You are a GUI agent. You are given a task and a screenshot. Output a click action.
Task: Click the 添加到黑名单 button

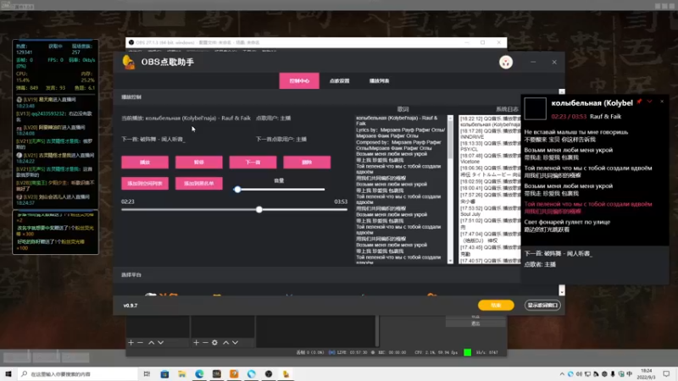[199, 184]
